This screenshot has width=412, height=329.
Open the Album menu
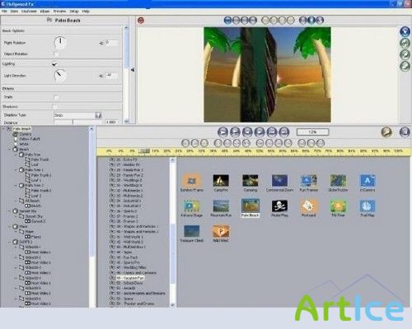44,12
